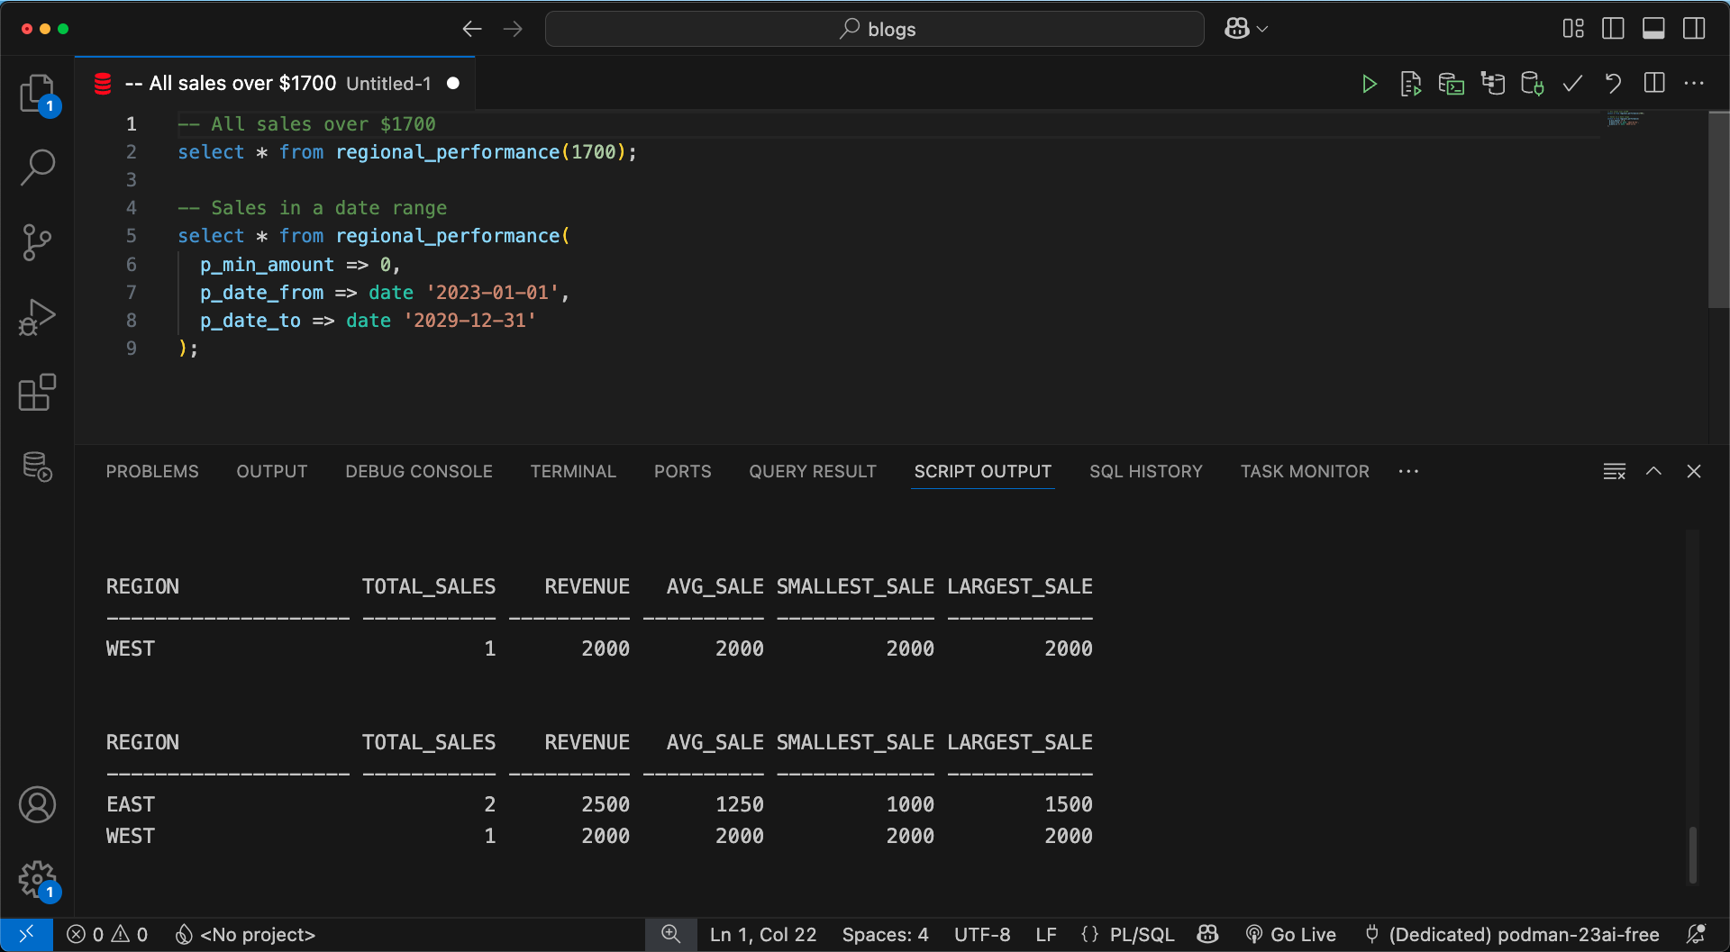Click the <No project> status item
This screenshot has height=952, width=1730.
(x=245, y=935)
